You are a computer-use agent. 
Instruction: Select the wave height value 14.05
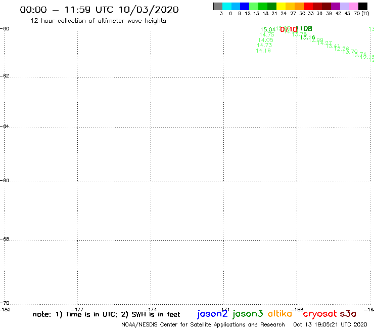265,40
